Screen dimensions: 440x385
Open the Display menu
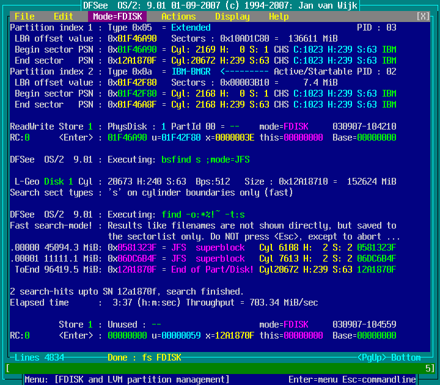coord(232,16)
